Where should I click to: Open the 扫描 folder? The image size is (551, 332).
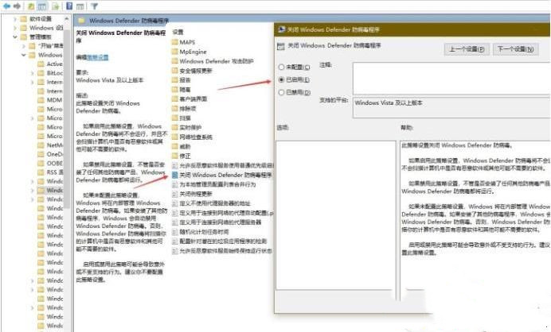coord(182,118)
